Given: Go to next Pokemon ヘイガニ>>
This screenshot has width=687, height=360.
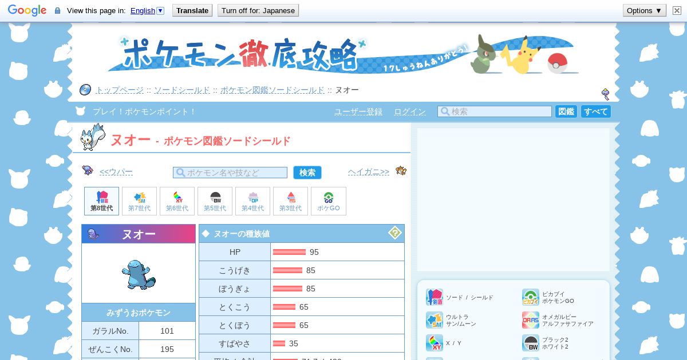Looking at the screenshot, I should point(369,172).
